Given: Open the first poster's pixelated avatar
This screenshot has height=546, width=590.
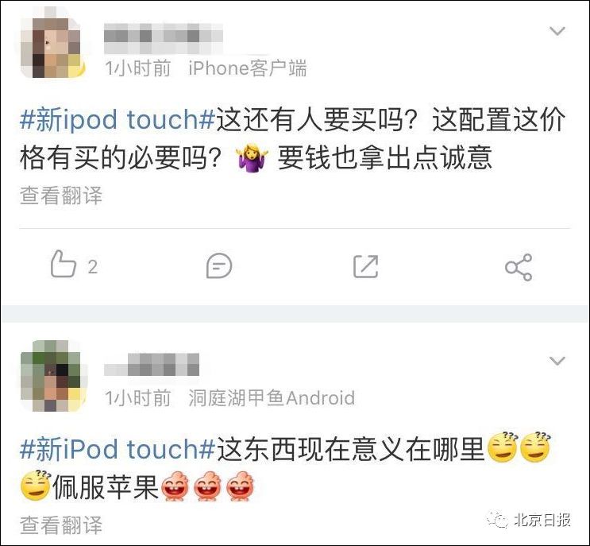Looking at the screenshot, I should click(x=52, y=46).
